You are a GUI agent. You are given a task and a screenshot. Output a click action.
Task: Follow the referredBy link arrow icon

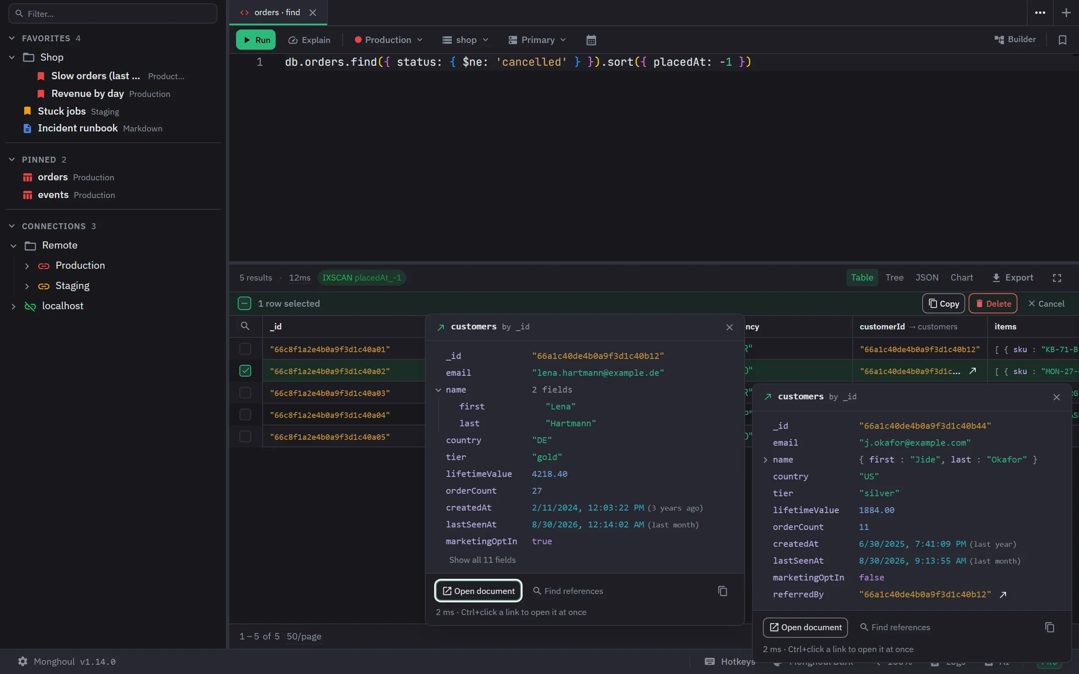(1003, 595)
